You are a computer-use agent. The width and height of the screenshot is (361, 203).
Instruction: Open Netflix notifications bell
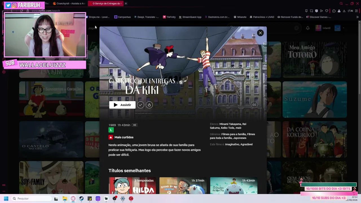click(x=308, y=28)
